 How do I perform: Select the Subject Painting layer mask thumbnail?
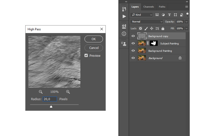click(154, 43)
